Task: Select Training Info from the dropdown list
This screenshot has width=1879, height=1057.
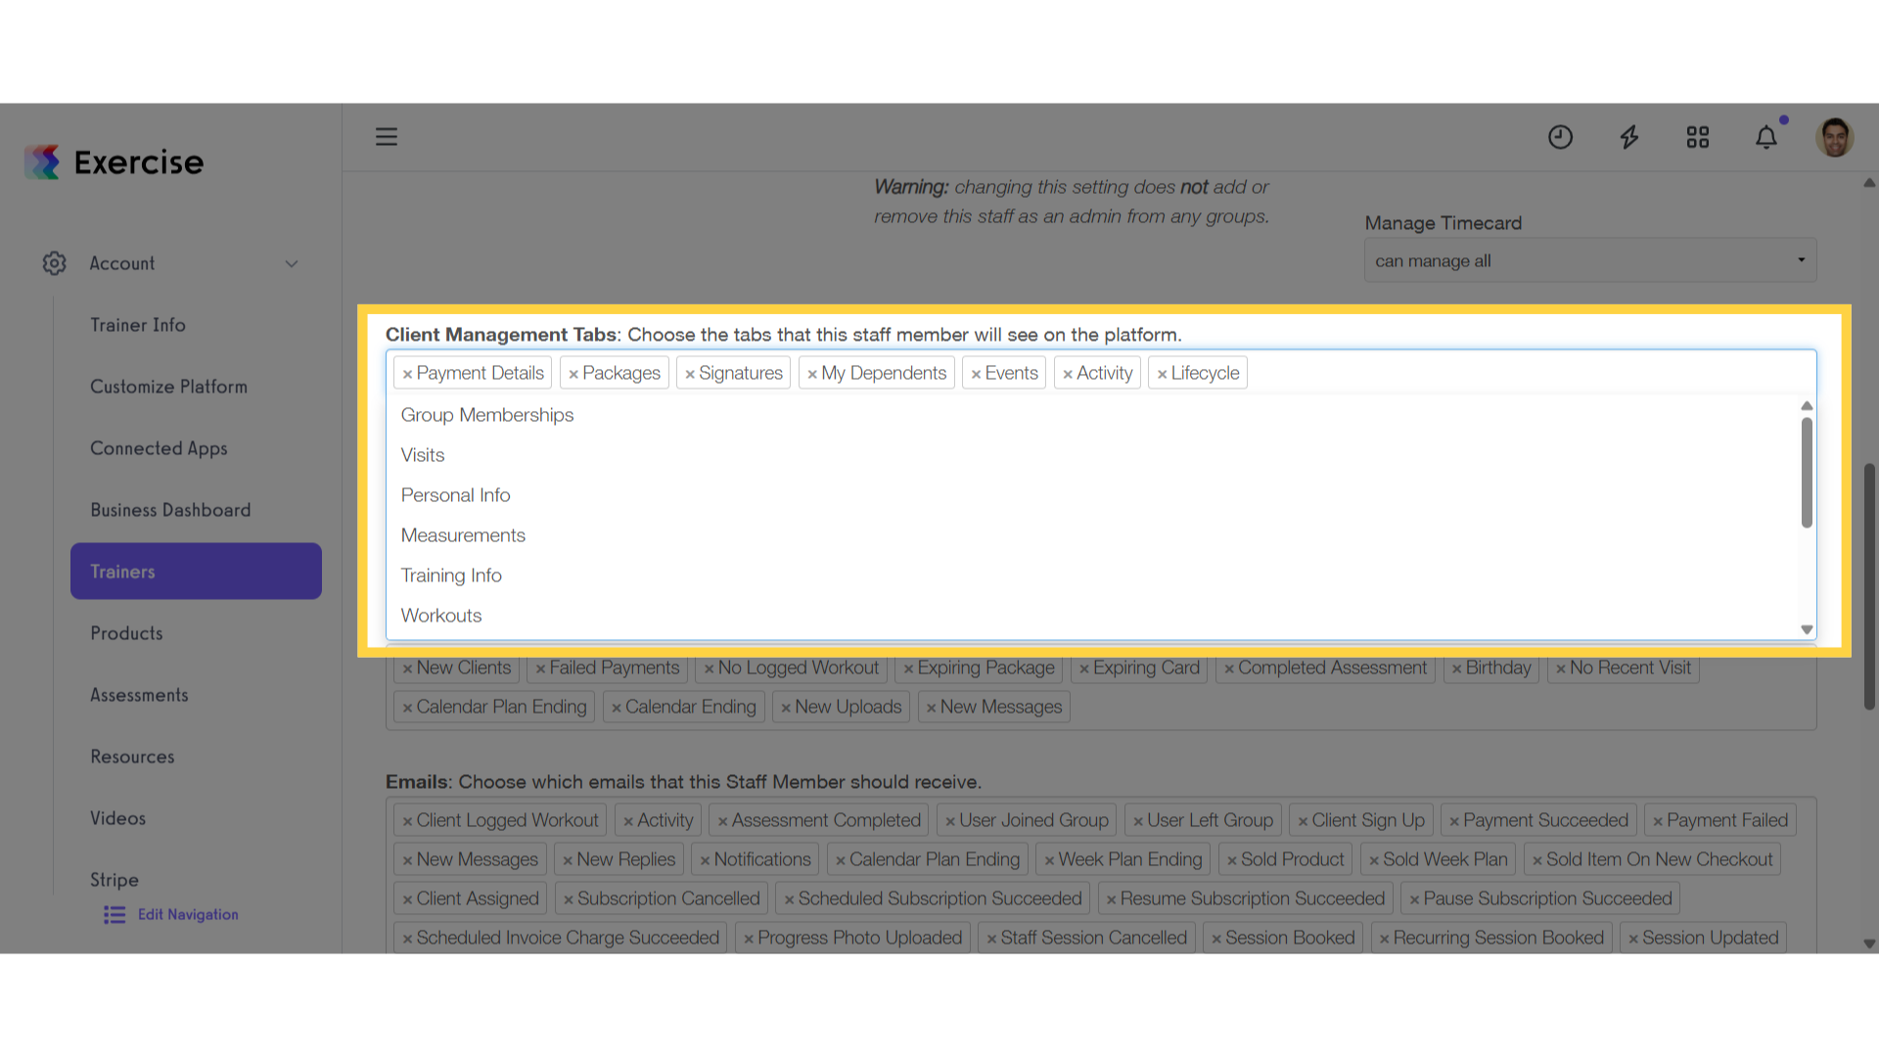Action: [x=1093, y=575]
